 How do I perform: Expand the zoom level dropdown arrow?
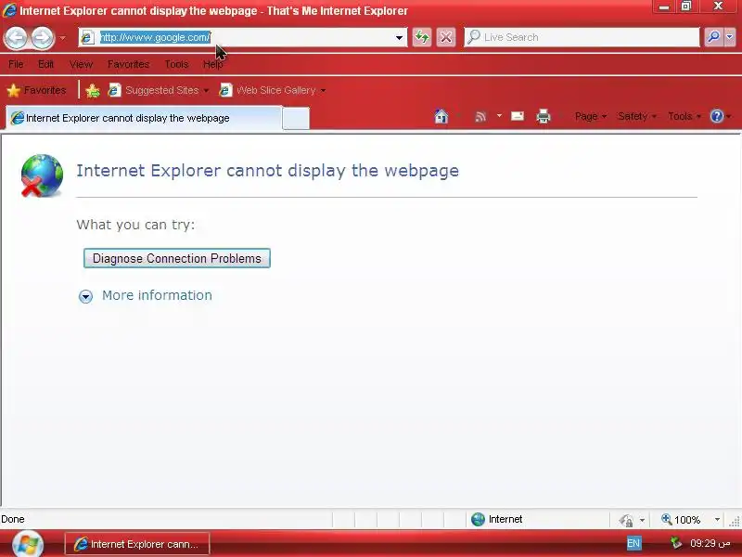point(717,520)
